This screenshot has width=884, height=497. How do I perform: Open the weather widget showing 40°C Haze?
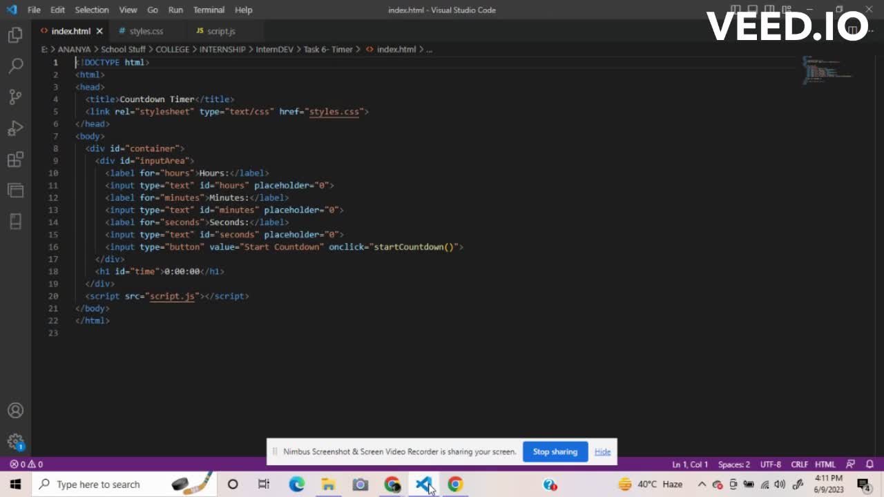(x=650, y=485)
